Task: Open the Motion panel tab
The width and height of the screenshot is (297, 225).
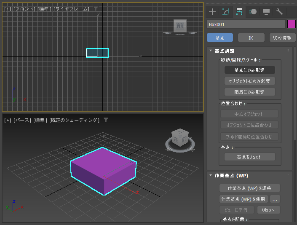Action: [x=253, y=12]
